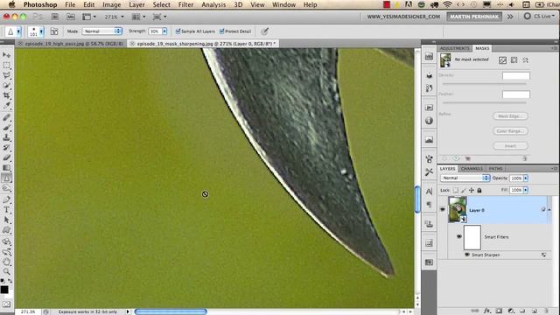Toggle lock image pixels
This screenshot has height=315, width=560.
pyautogui.click(x=464, y=191)
